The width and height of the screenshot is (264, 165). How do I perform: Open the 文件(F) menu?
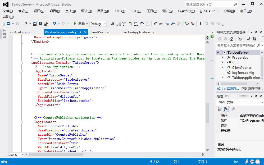pyautogui.click(x=8, y=11)
